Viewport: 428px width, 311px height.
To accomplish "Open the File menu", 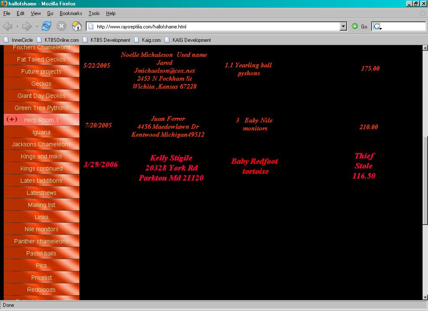I will click(7, 13).
